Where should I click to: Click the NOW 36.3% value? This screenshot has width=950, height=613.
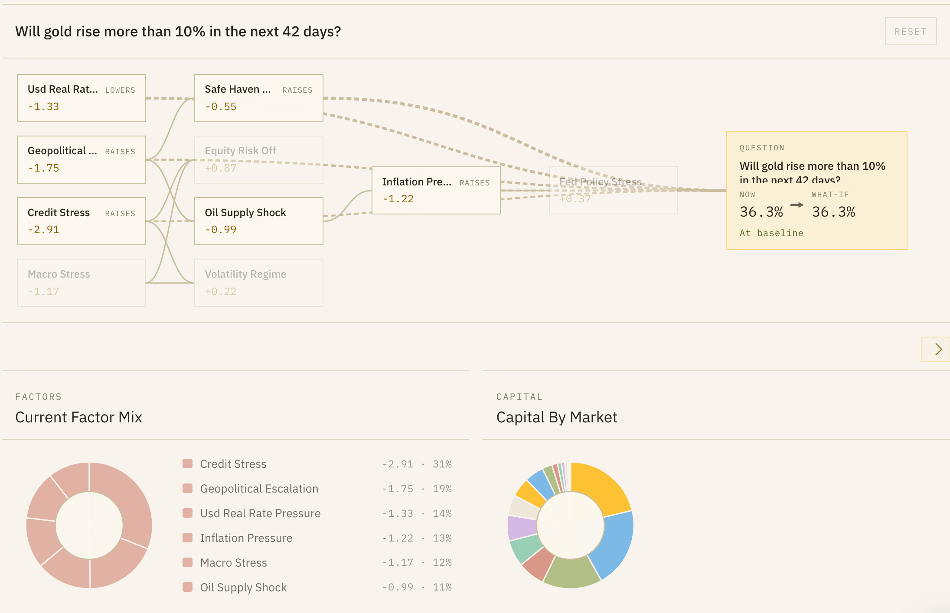pyautogui.click(x=761, y=212)
